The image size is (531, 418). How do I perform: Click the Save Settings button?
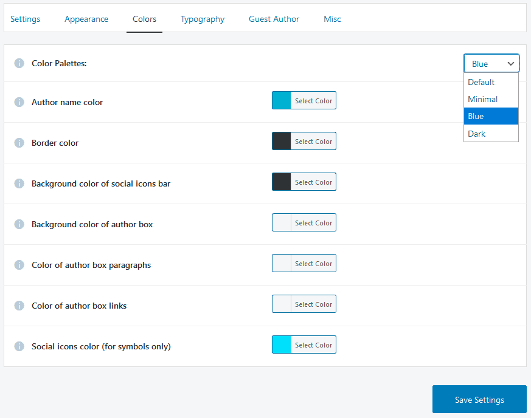tap(479, 399)
